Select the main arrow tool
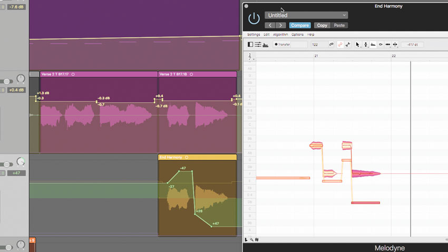Image resolution: width=448 pixels, height=252 pixels. (357, 45)
